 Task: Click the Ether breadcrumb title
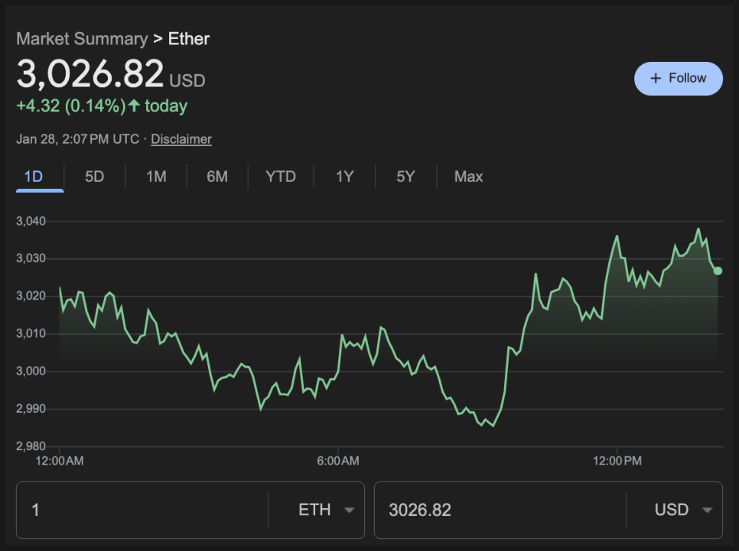(189, 39)
